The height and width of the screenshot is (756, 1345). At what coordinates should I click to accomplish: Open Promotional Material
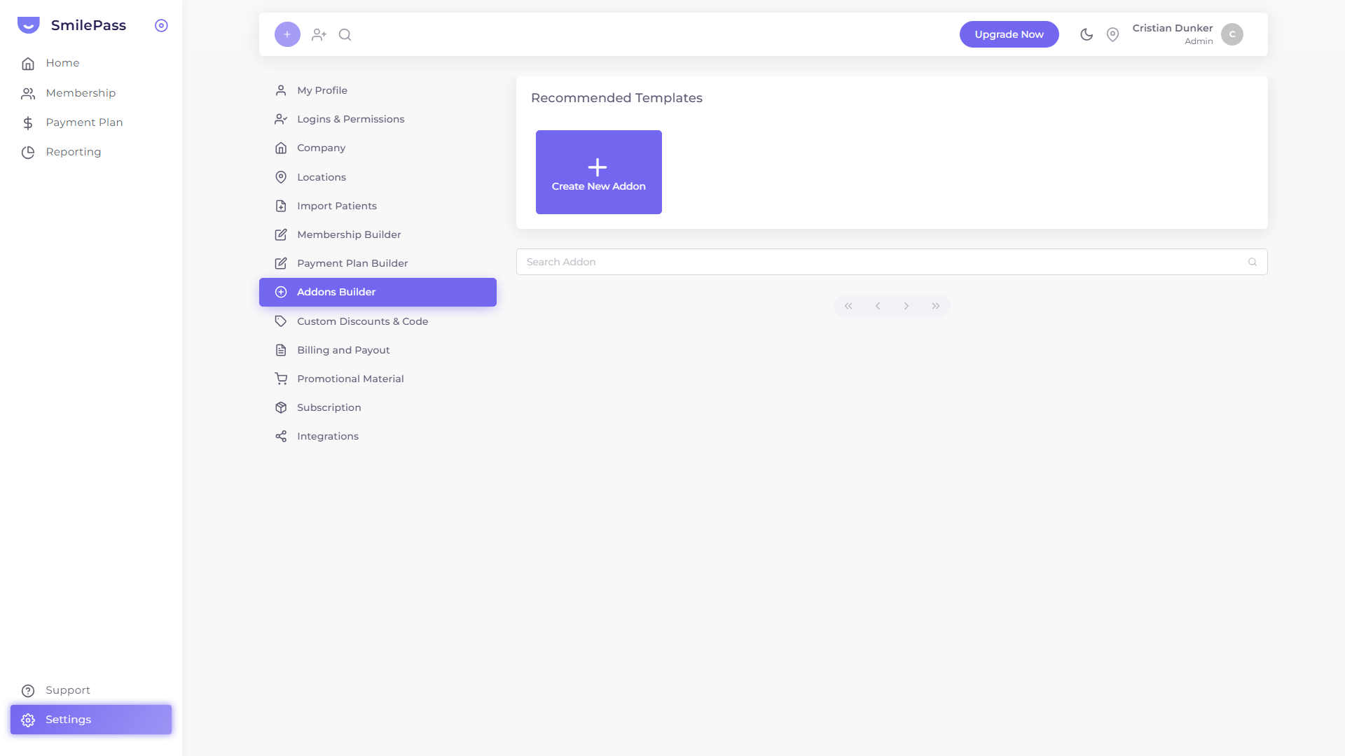[x=378, y=379]
